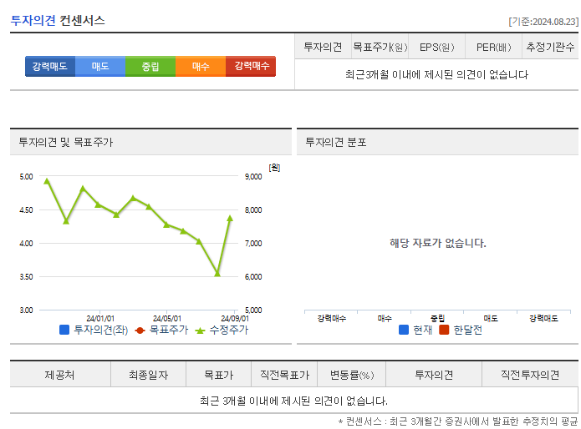Toggle the 수정주가 green star legend
Screen dimensions: 581x429
(x=222, y=330)
